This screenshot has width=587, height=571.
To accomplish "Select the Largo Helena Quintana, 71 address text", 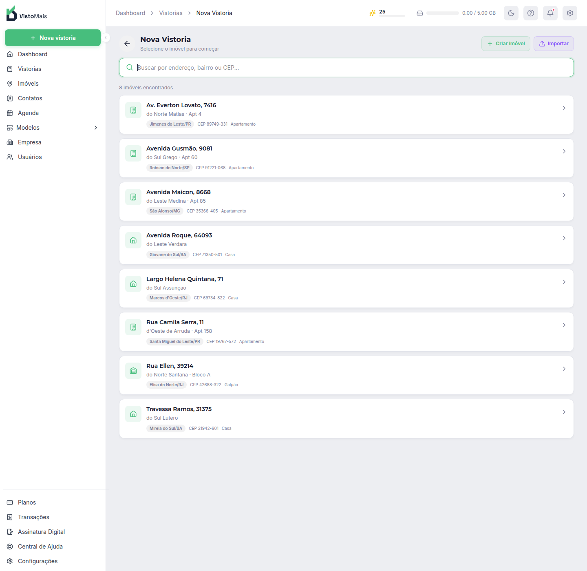I will tap(185, 279).
